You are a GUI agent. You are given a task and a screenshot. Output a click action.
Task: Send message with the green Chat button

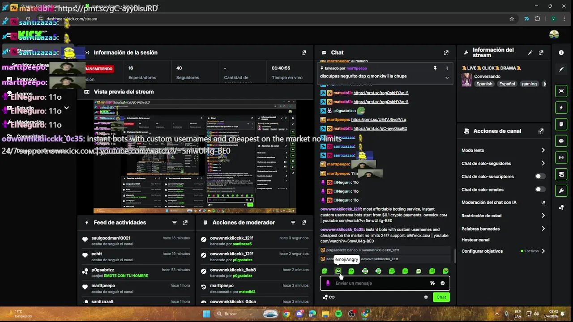441,297
